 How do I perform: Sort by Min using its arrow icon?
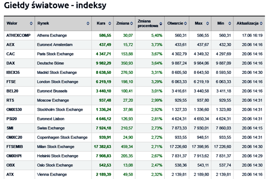[x=229, y=23]
